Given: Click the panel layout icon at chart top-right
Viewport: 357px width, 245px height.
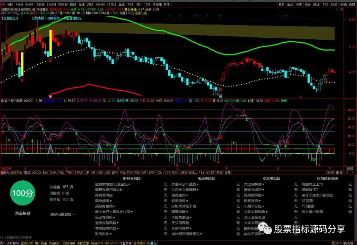Looking at the screenshot, I should 341,10.
